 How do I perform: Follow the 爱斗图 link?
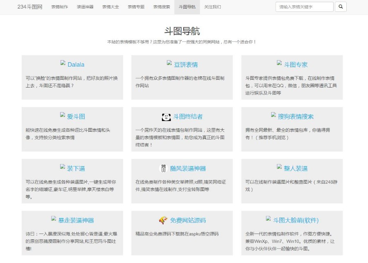point(76,117)
